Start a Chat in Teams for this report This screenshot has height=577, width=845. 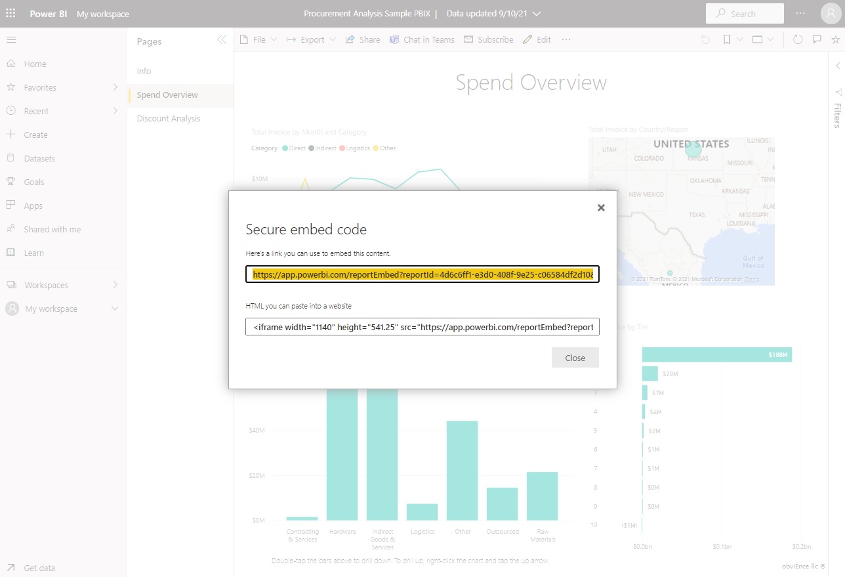point(422,39)
